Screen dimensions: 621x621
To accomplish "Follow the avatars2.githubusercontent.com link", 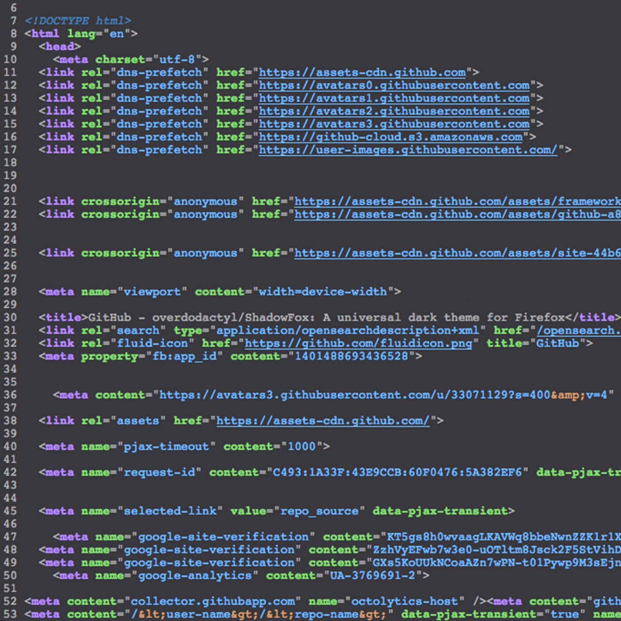I will click(394, 111).
